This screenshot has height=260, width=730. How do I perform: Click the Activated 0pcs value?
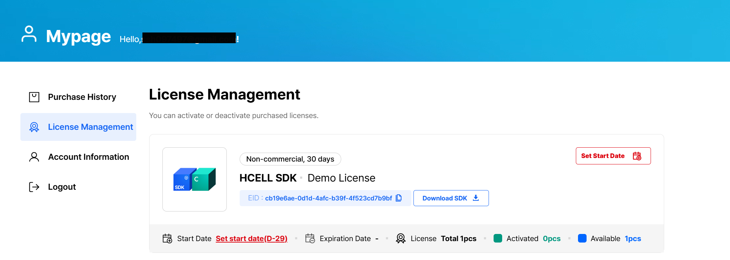[x=552, y=239]
